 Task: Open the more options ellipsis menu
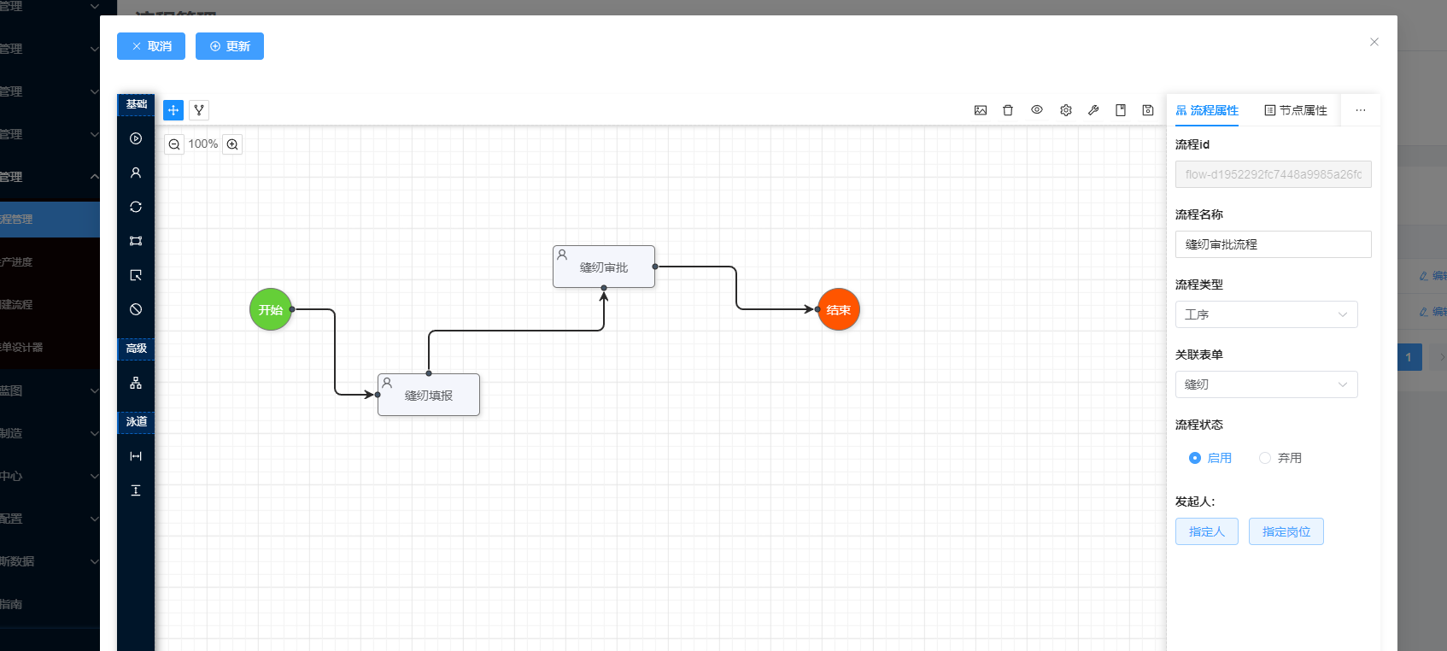(x=1361, y=110)
